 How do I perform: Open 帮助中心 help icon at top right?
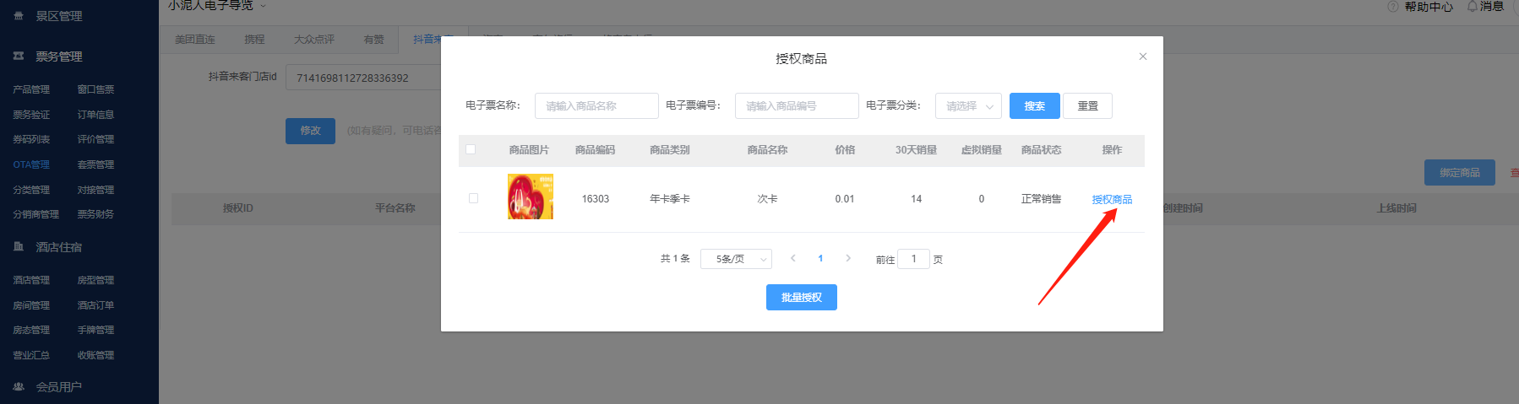pos(1393,7)
